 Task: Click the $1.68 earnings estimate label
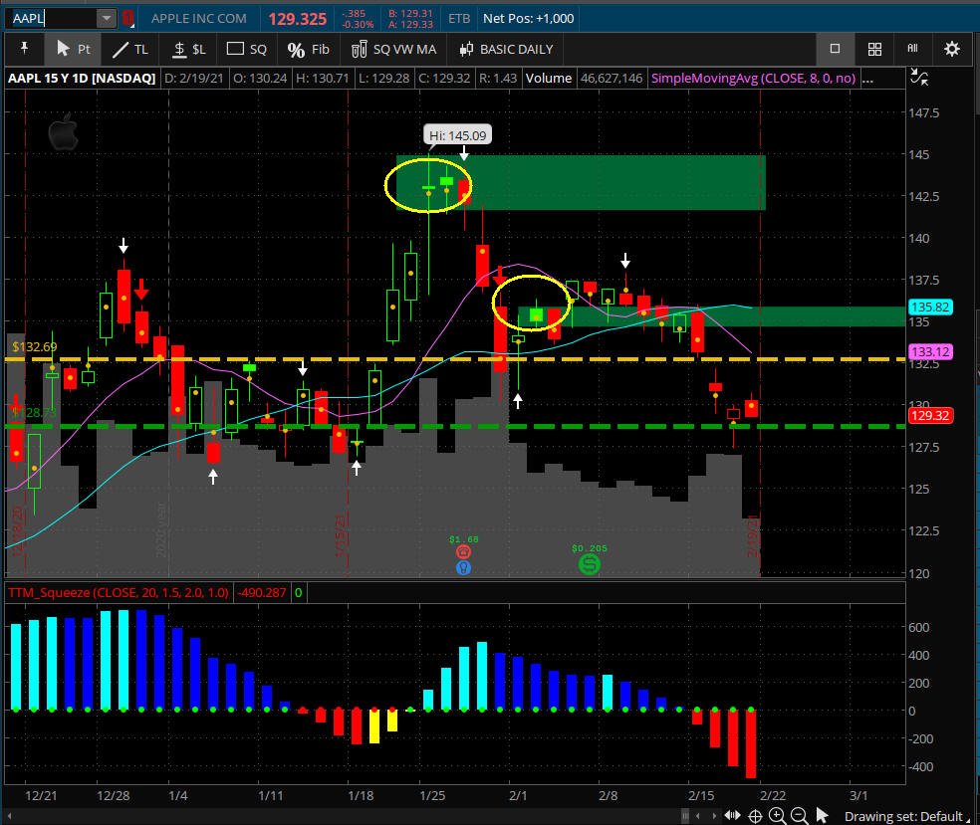[464, 539]
